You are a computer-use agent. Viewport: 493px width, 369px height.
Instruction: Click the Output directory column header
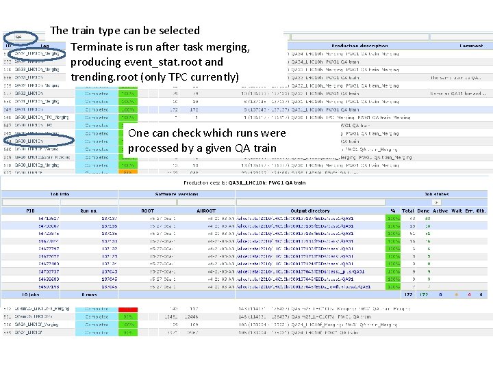click(x=310, y=211)
